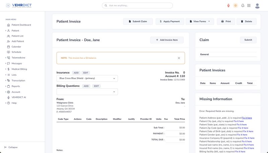This screenshot has height=153, width=268.
Task: Open Calendar from the sidebar
Action: 16,47
